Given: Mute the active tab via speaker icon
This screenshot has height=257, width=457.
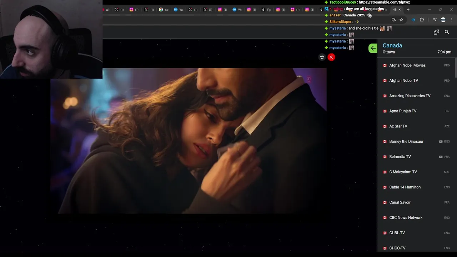Looking at the screenshot, I should pos(395,10).
